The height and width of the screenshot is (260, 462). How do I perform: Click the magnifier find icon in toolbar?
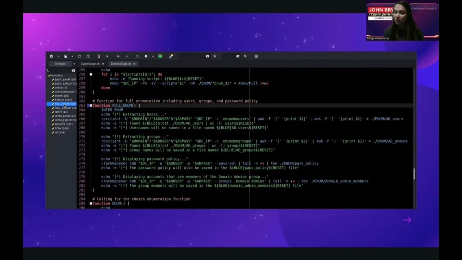coord(214,56)
